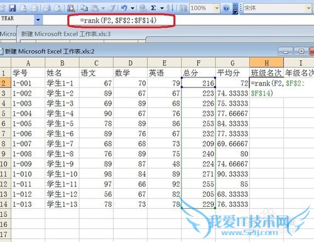This screenshot has width=314, height=242.
Task: Click the Name Box showing YEAR
Action: (x=17, y=19)
